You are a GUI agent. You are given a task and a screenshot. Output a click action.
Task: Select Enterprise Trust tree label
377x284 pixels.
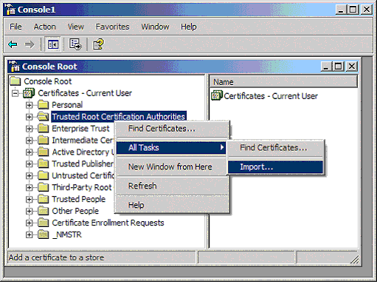pos(80,129)
